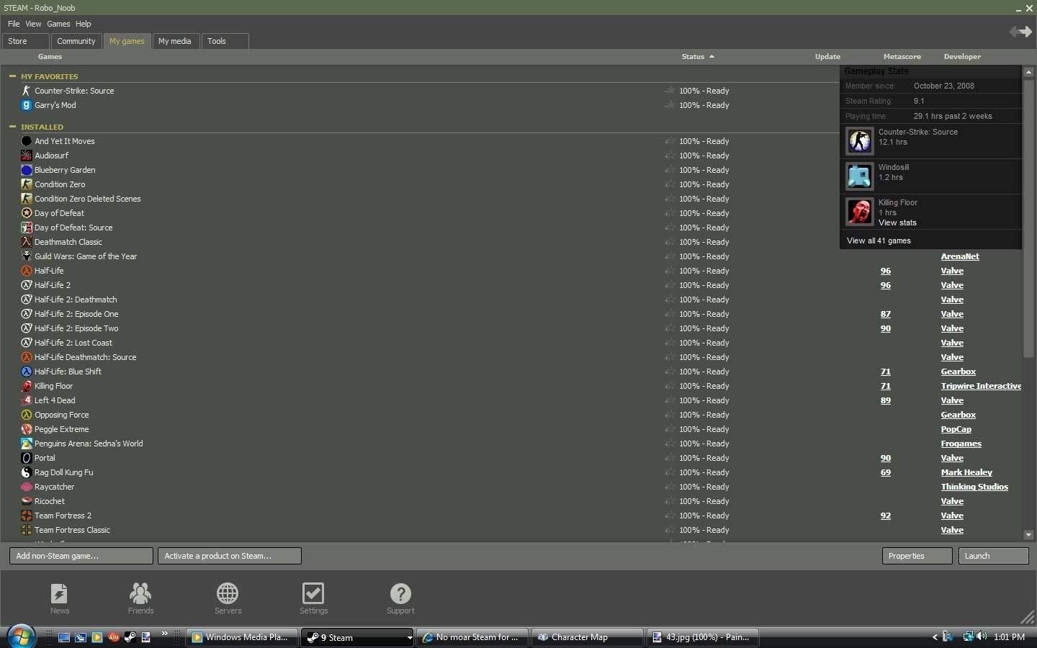Toggle favorite star for Garry's Mod

[x=670, y=105]
